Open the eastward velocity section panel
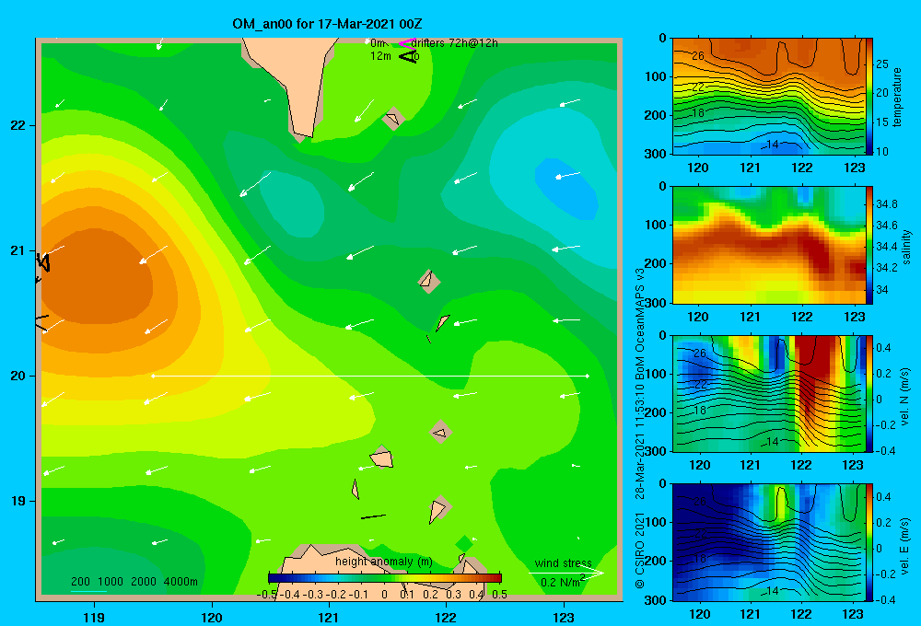Screen dimensions: 921x626 pos(768,542)
